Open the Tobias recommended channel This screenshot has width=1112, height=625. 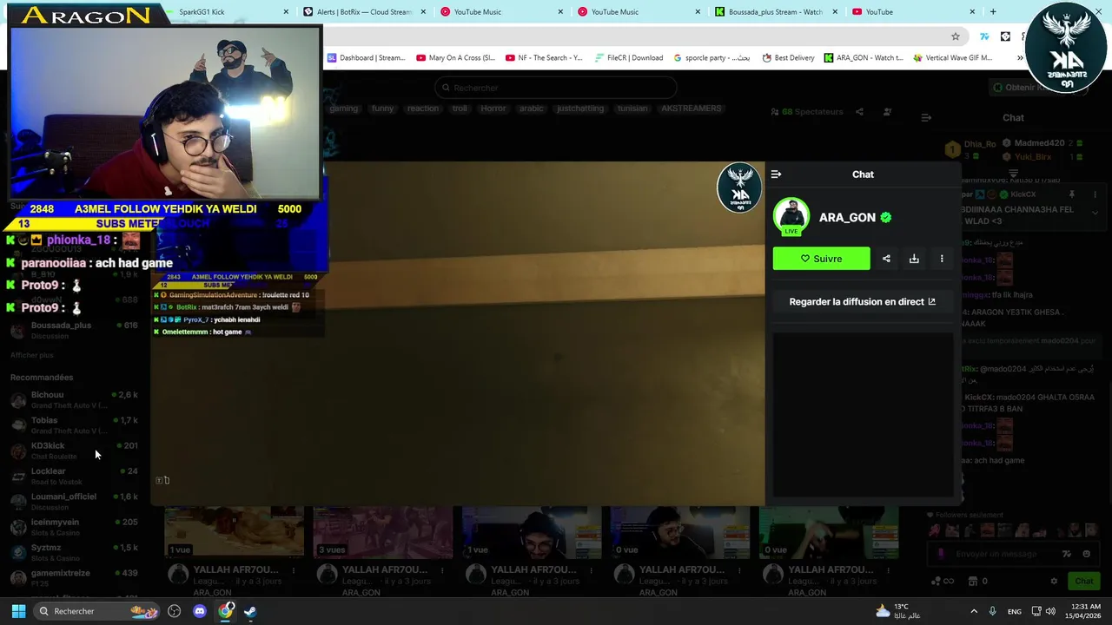click(x=74, y=425)
